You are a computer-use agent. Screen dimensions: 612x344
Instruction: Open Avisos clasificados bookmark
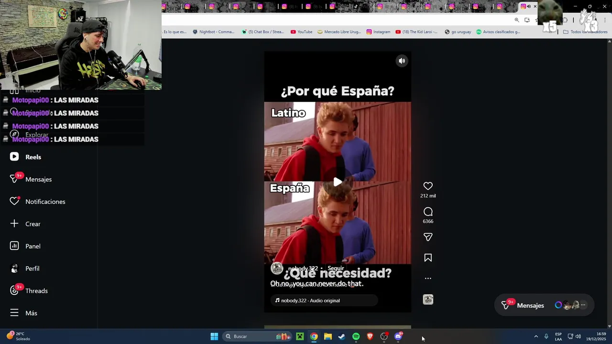click(x=498, y=32)
